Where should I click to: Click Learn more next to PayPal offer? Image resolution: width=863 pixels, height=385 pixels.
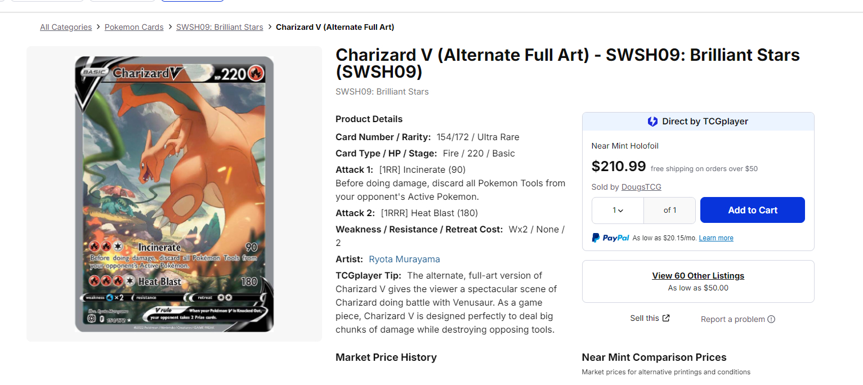tap(716, 238)
